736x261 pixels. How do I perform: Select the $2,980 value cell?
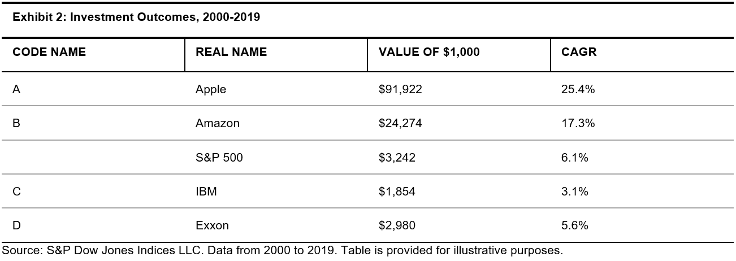point(397,225)
